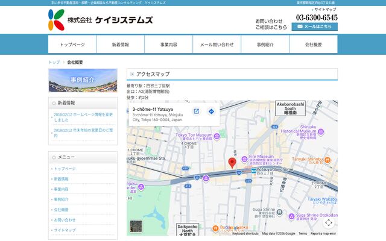The image size is (386, 241).
Task: Toggle satellite view thumbnail on map
Action: tap(136, 227)
